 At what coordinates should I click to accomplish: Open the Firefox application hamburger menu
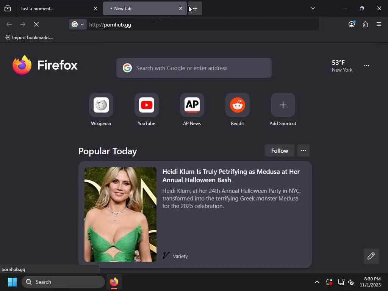tap(379, 24)
